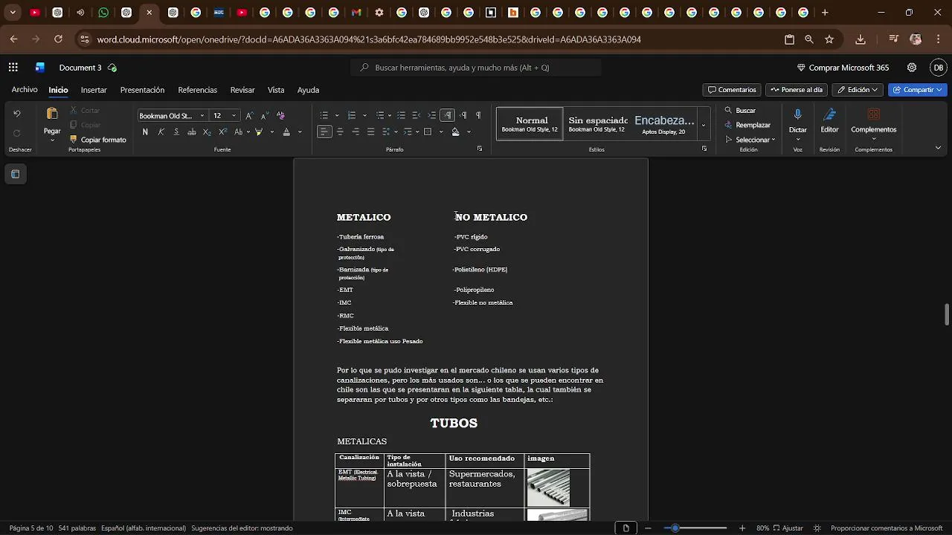Justify the paragraph text
The height and width of the screenshot is (535, 952).
[370, 132]
